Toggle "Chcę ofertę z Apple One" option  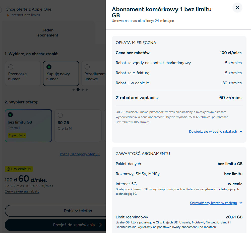[x=1, y=10]
